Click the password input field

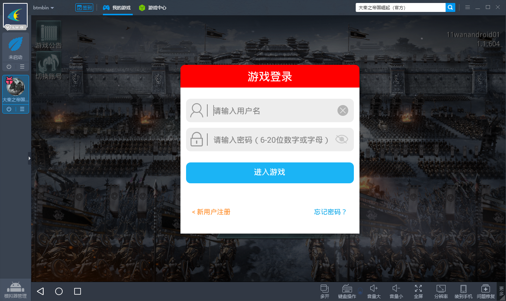tap(270, 140)
